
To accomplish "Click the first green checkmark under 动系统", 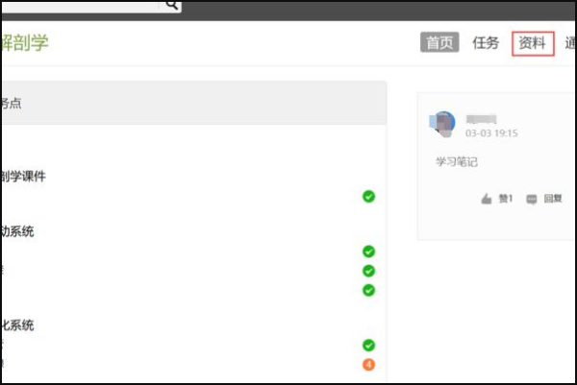I will pyautogui.click(x=368, y=252).
